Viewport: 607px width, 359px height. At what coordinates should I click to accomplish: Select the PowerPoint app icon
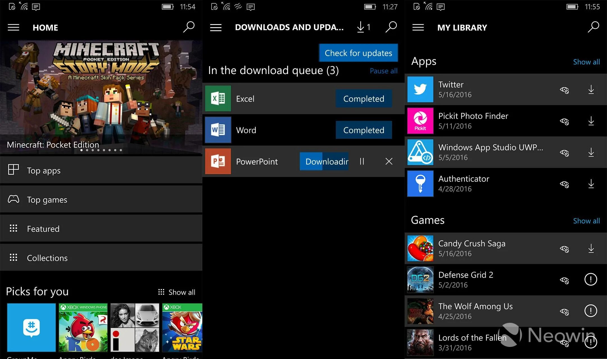218,161
